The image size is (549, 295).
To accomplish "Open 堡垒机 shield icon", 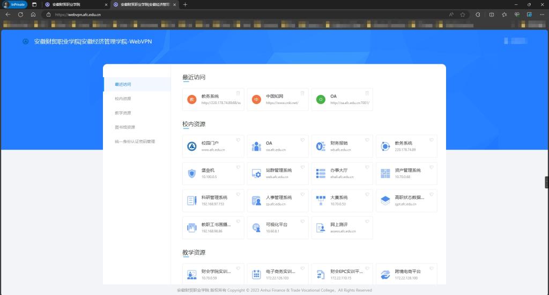I will click(192, 173).
